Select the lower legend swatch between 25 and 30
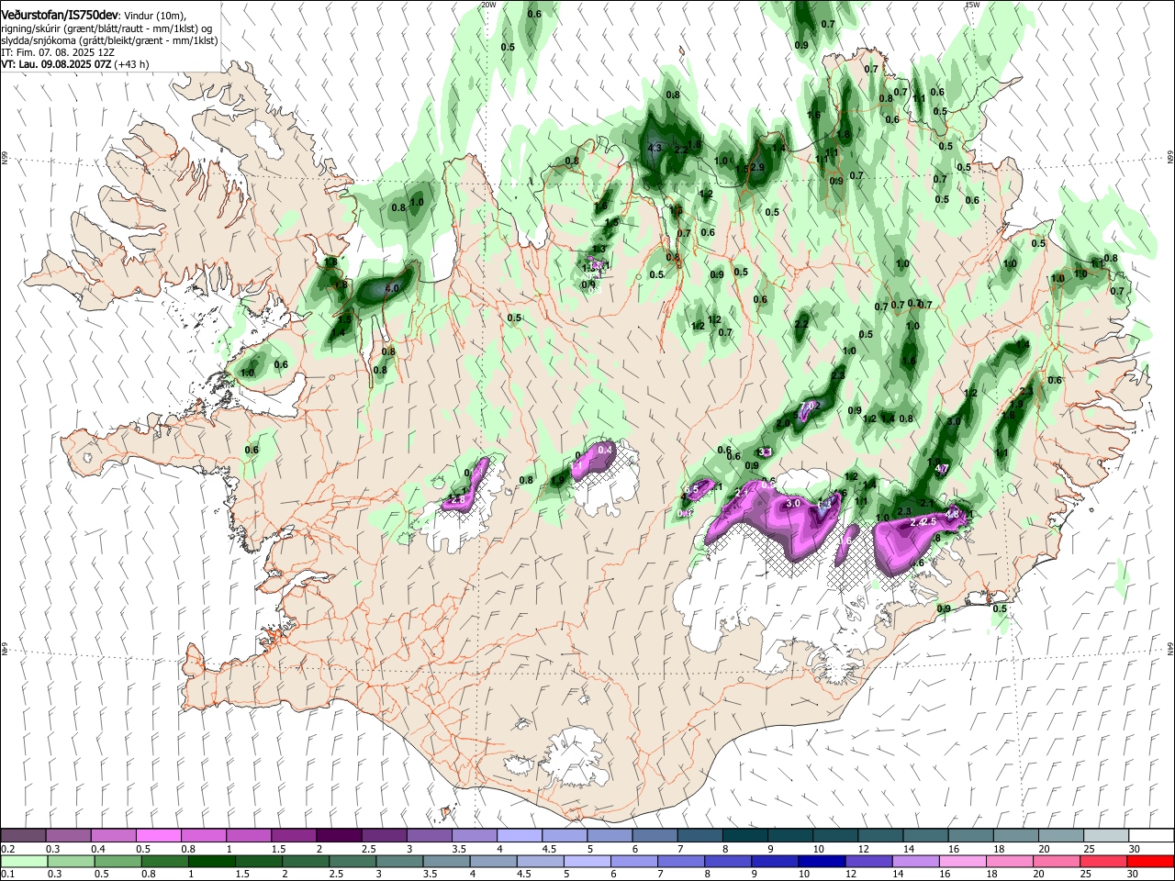Screen dimensions: 1175x881 point(1104,861)
